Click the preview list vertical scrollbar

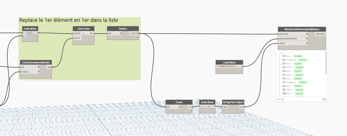pos(326,65)
